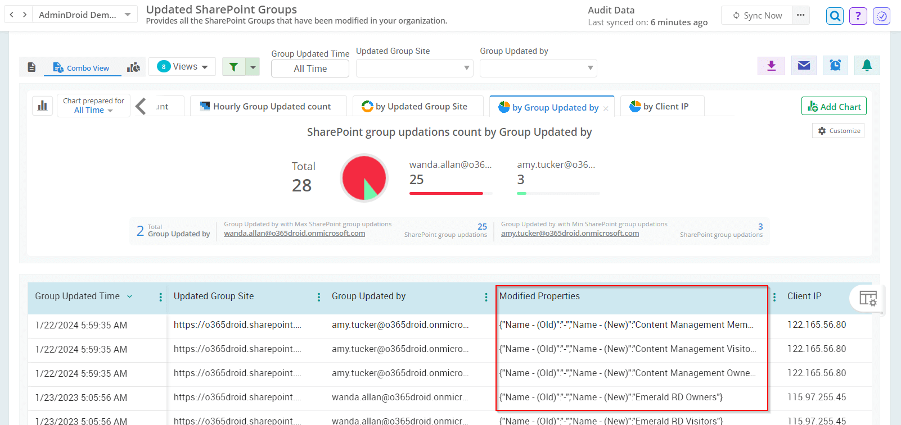The height and width of the screenshot is (425, 901).
Task: Click the alert bell icon
Action: pos(867,66)
